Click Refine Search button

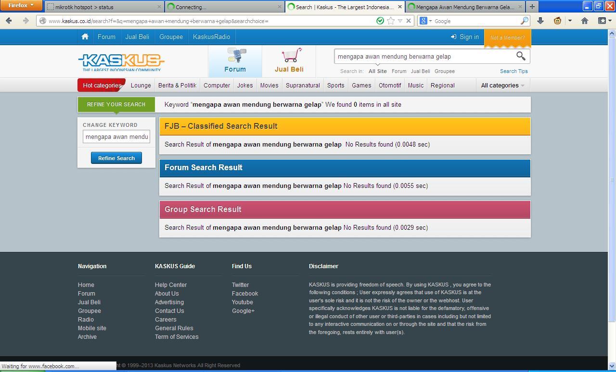[116, 158]
